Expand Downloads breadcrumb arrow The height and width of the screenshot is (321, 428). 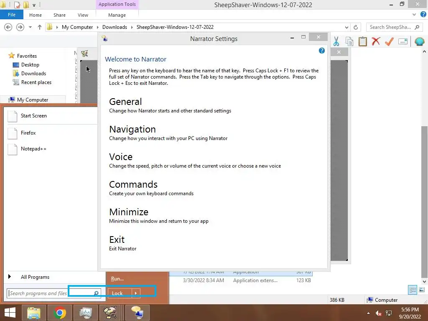pyautogui.click(x=132, y=27)
